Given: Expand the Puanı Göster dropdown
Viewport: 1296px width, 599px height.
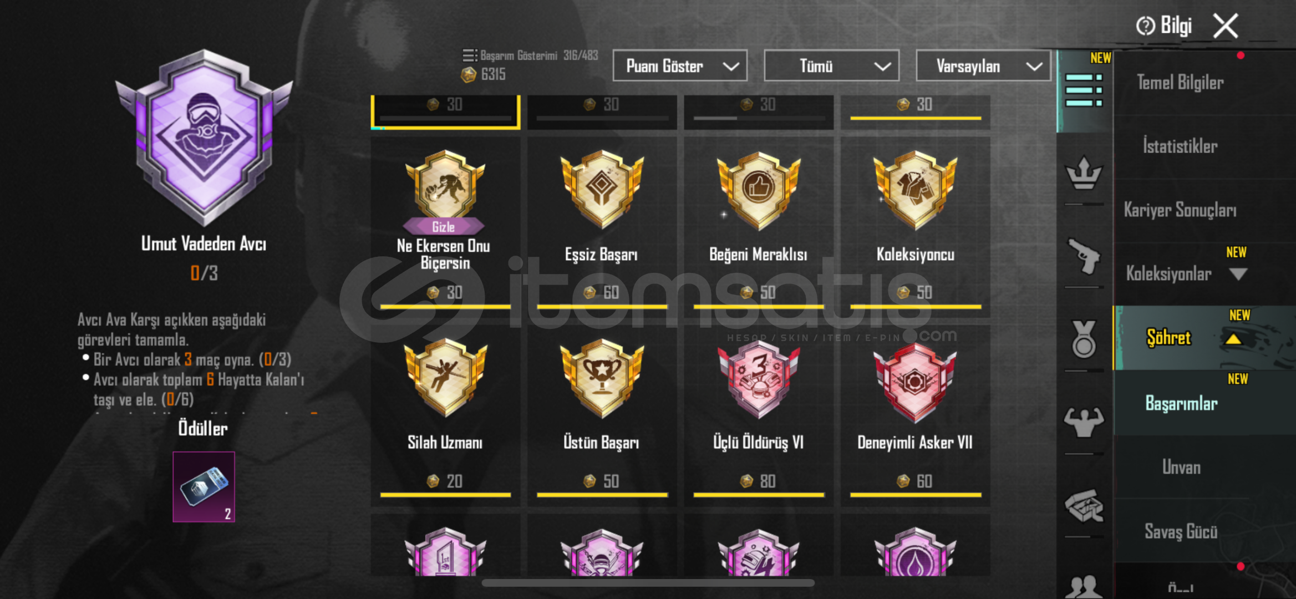Looking at the screenshot, I should point(680,66).
